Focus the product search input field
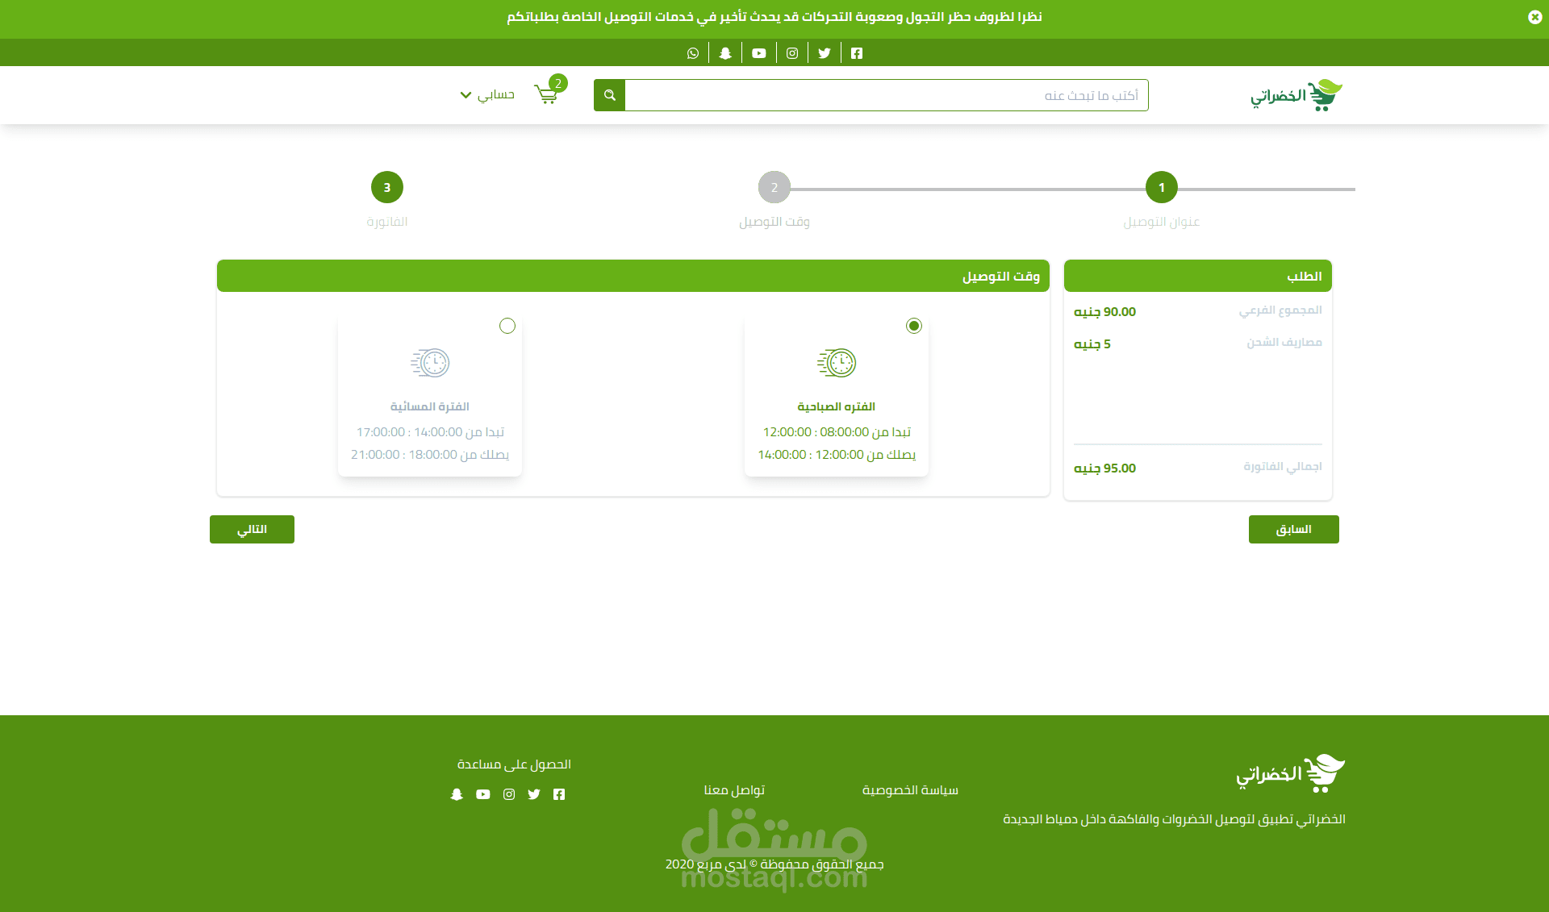The width and height of the screenshot is (1549, 912). pyautogui.click(x=886, y=95)
